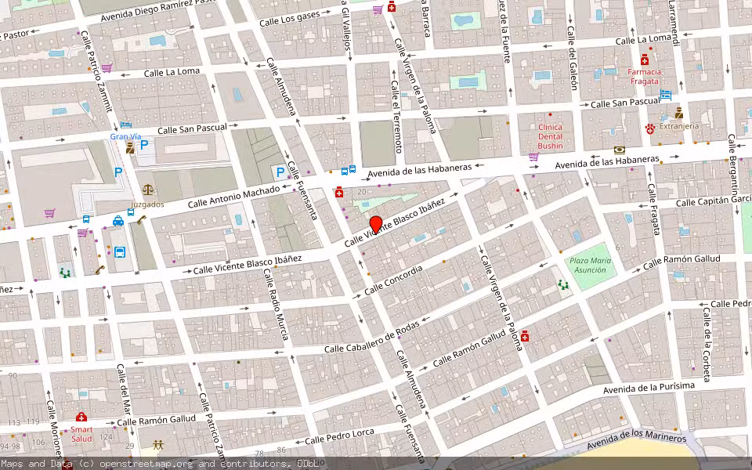Viewport: 752px width, 470px height.
Task: Click the Smart Salud pharmacy icon
Action: pyautogui.click(x=81, y=416)
